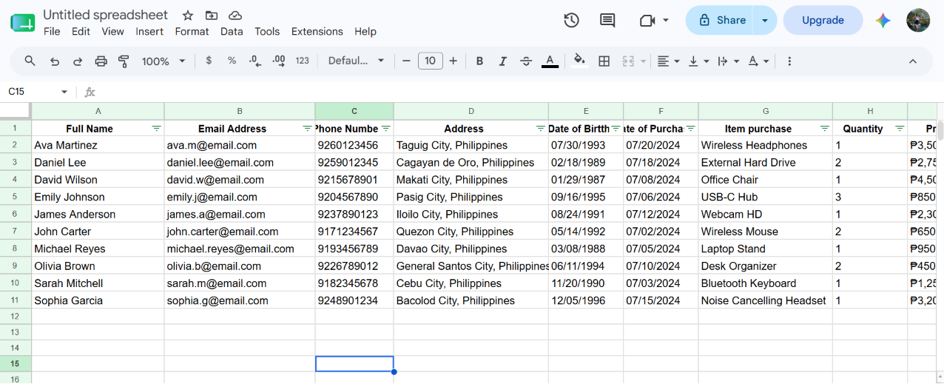
Task: Toggle filter on Item purchase column
Action: (x=824, y=128)
